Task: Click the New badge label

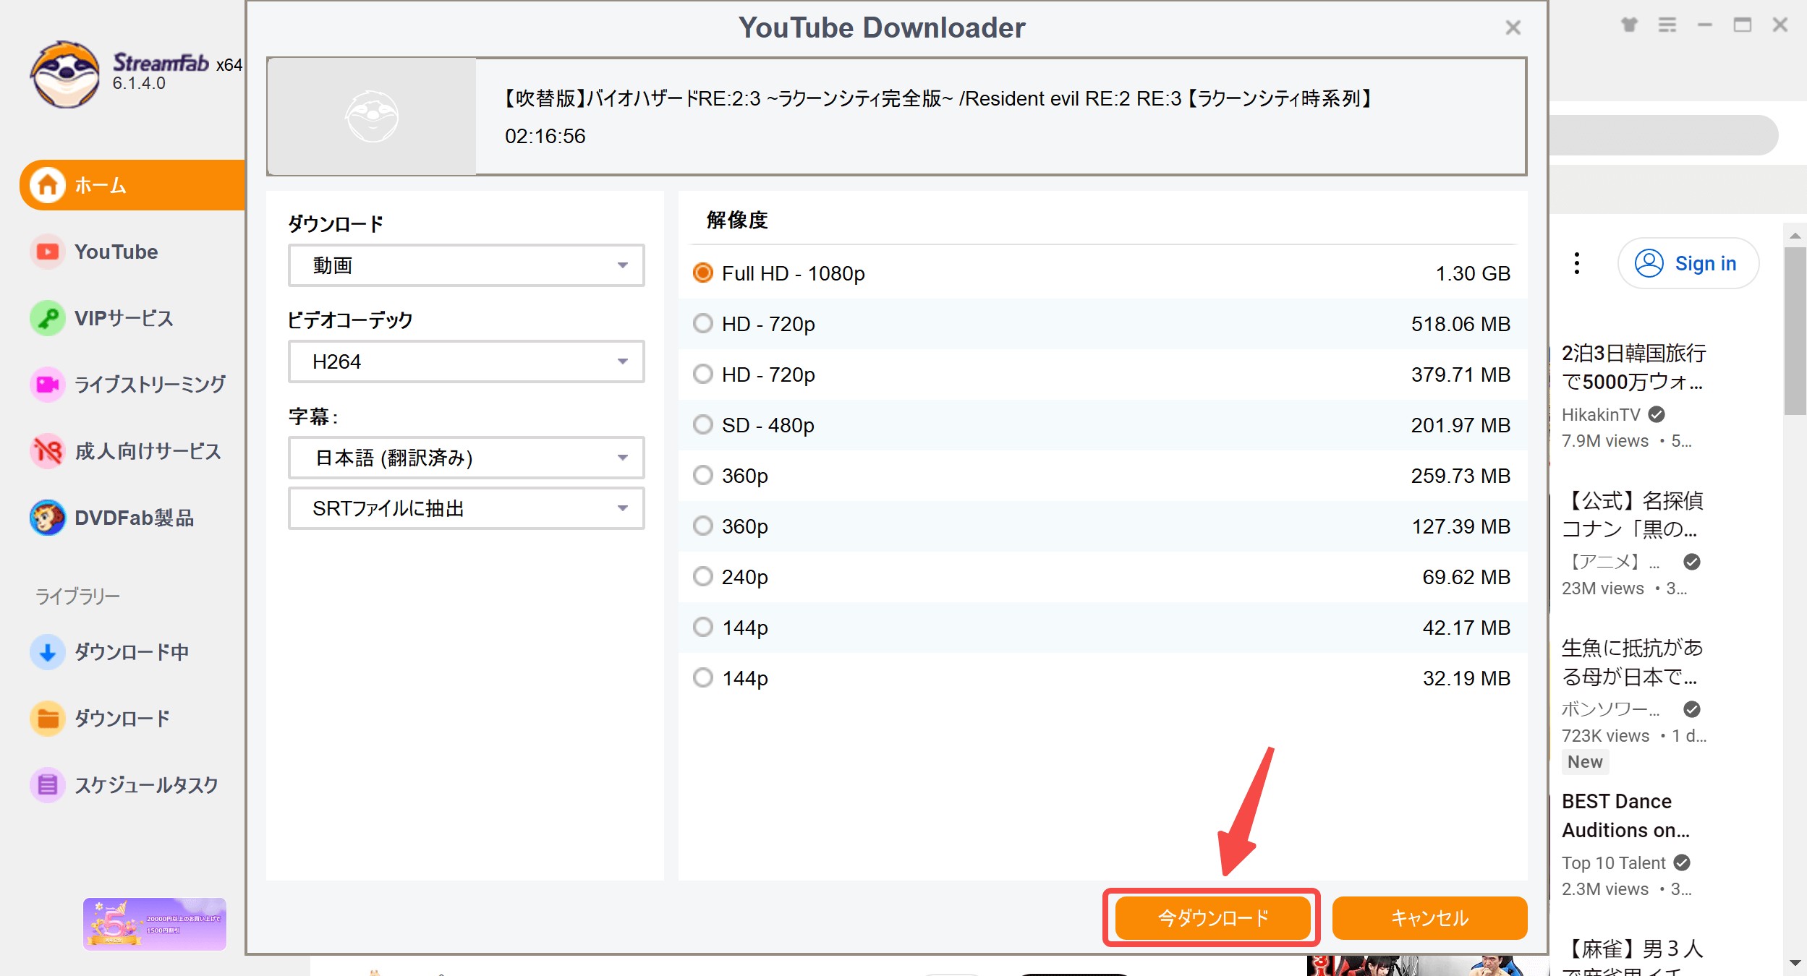Action: [1585, 762]
